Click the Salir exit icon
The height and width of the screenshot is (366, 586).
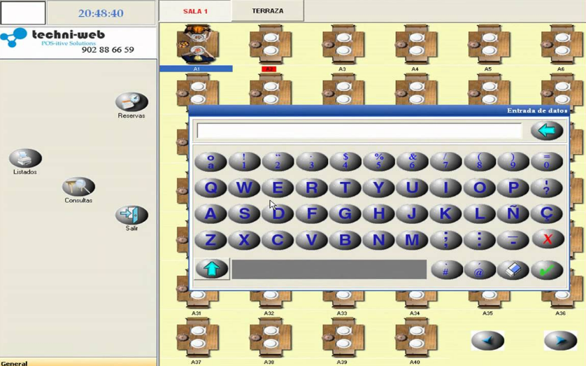click(131, 215)
